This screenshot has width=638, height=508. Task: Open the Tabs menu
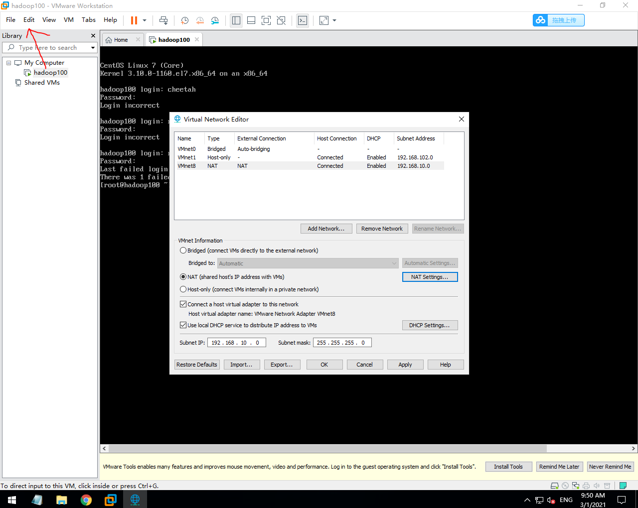point(89,20)
